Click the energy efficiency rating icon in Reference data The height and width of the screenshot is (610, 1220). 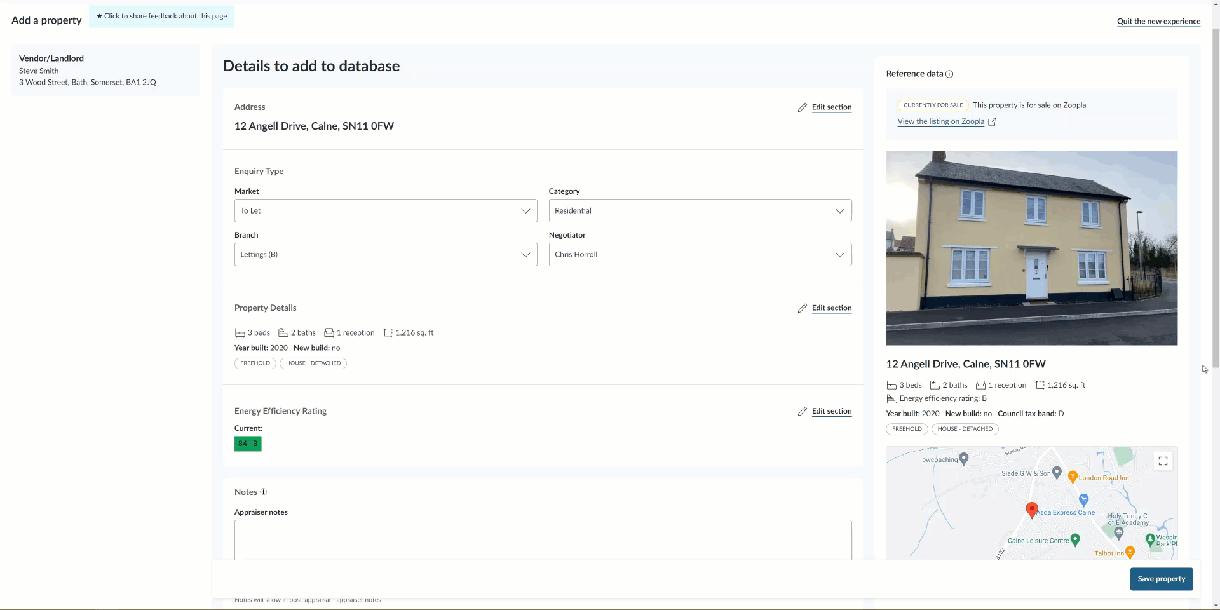(x=891, y=399)
